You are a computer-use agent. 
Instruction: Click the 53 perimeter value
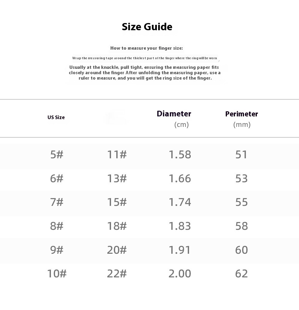pyautogui.click(x=241, y=179)
